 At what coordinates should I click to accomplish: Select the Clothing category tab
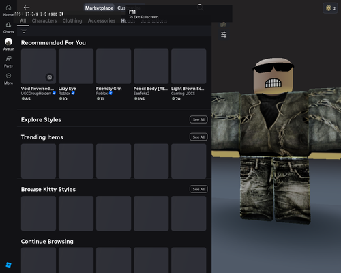(x=72, y=20)
